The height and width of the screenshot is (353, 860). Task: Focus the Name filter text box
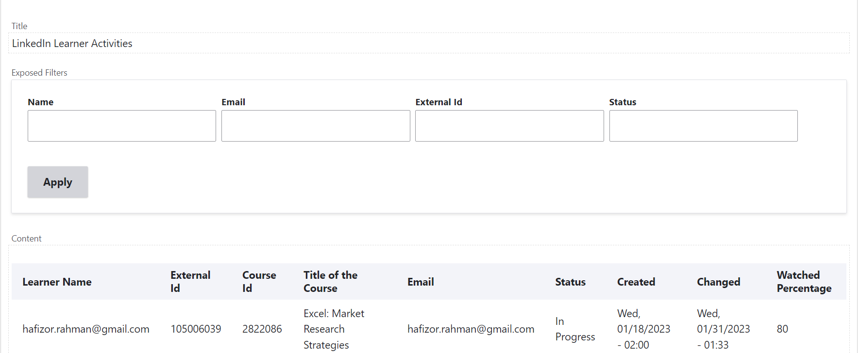click(x=121, y=126)
